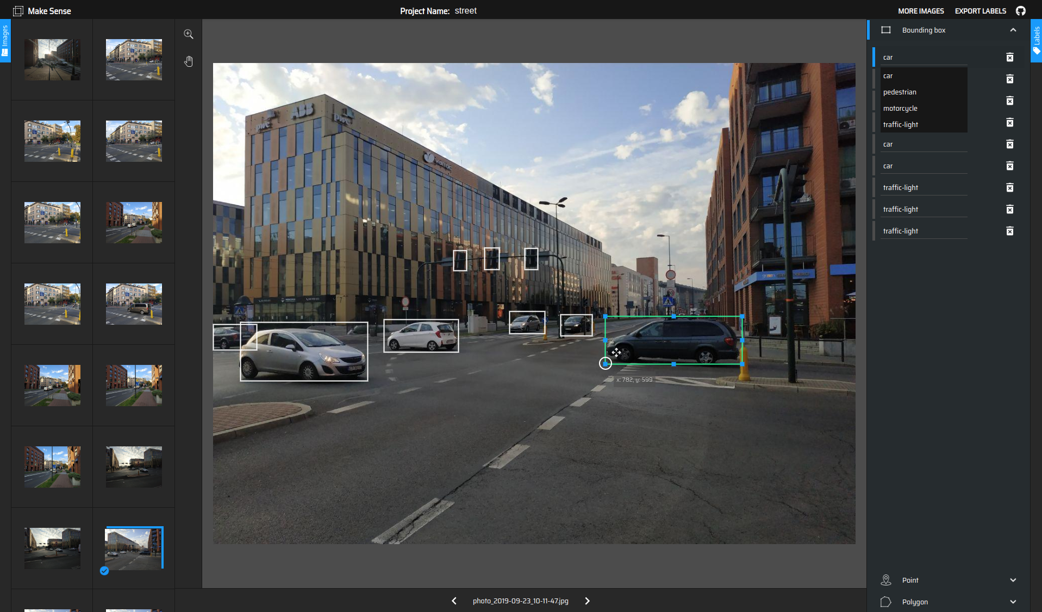The image size is (1042, 612).
Task: Delete the sixth label, a car
Action: [1010, 166]
